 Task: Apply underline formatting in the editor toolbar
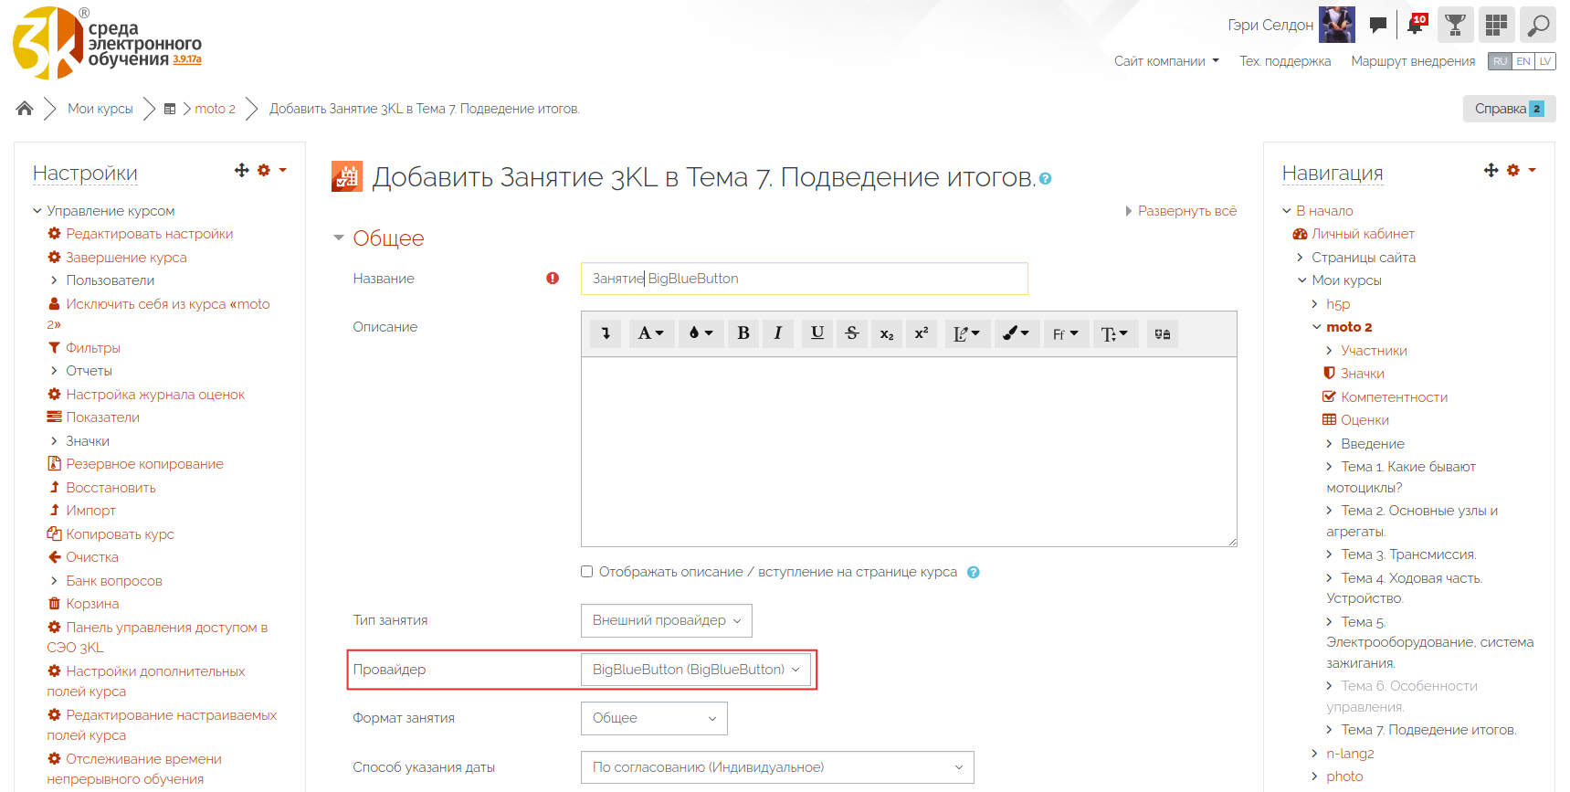point(817,333)
